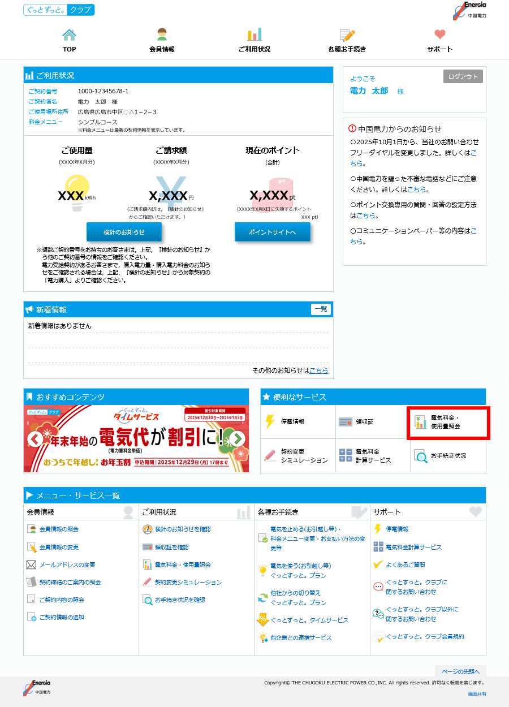Click the TOP house icon
Image resolution: width=509 pixels, height=707 pixels.
pyautogui.click(x=69, y=35)
